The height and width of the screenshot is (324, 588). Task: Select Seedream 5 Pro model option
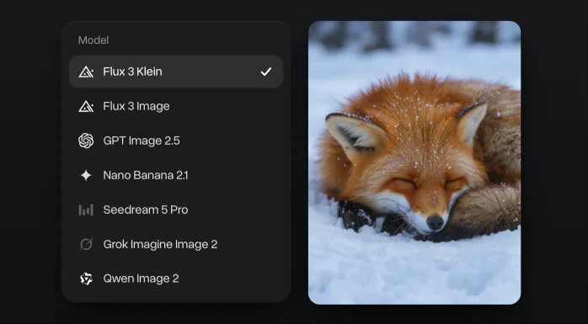pyautogui.click(x=176, y=210)
